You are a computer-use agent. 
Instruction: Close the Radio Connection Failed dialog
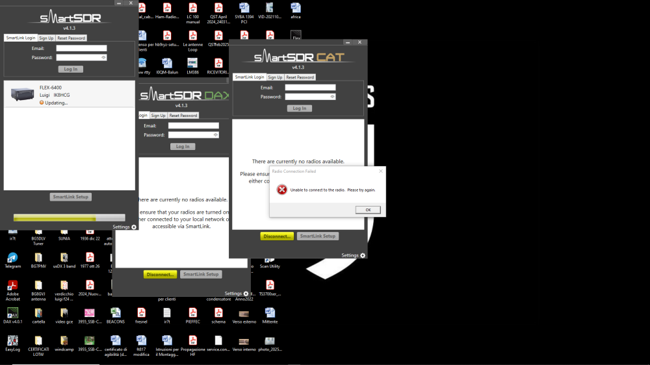click(380, 171)
